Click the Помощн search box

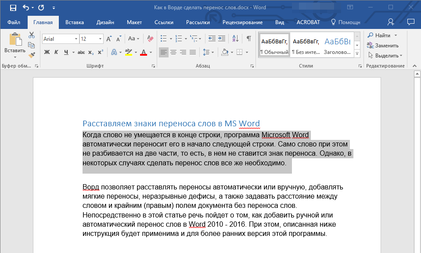pyautogui.click(x=345, y=22)
